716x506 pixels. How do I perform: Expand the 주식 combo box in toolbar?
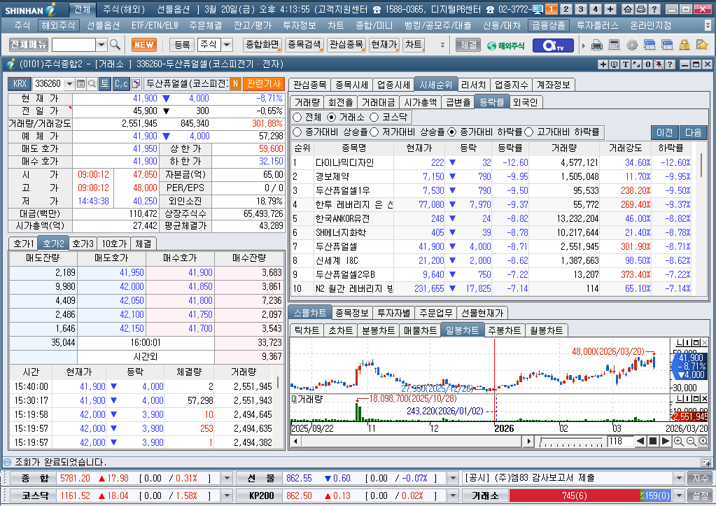tap(227, 45)
